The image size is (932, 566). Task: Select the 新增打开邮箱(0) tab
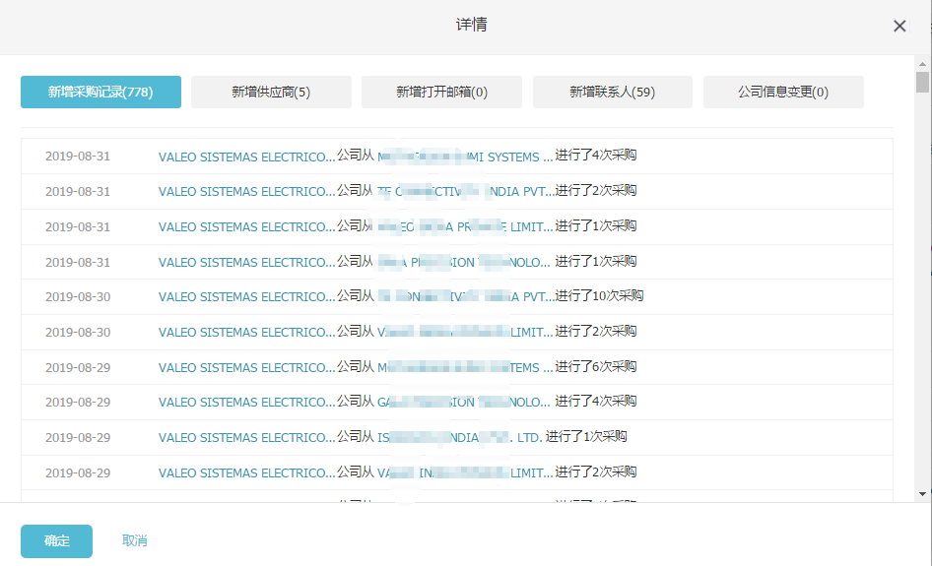[441, 92]
